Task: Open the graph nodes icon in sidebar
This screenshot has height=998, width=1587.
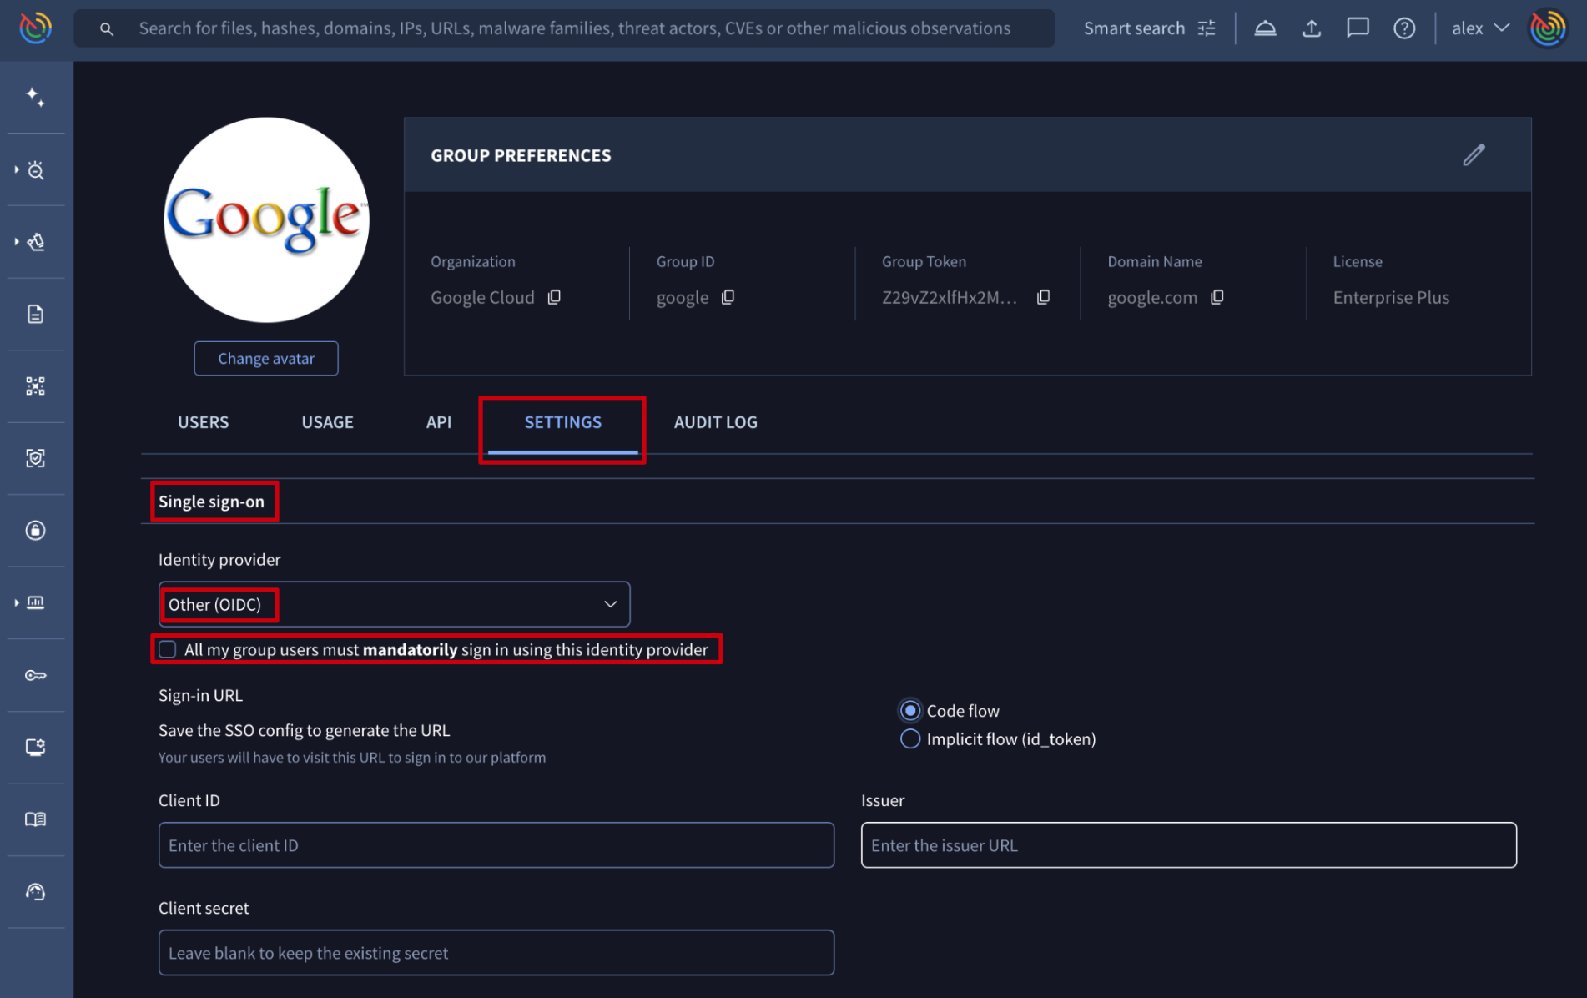Action: pos(35,386)
